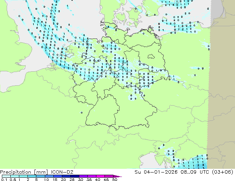235x181 pixels.
Task: Click the '15' legend value
Action: click(x=55, y=180)
